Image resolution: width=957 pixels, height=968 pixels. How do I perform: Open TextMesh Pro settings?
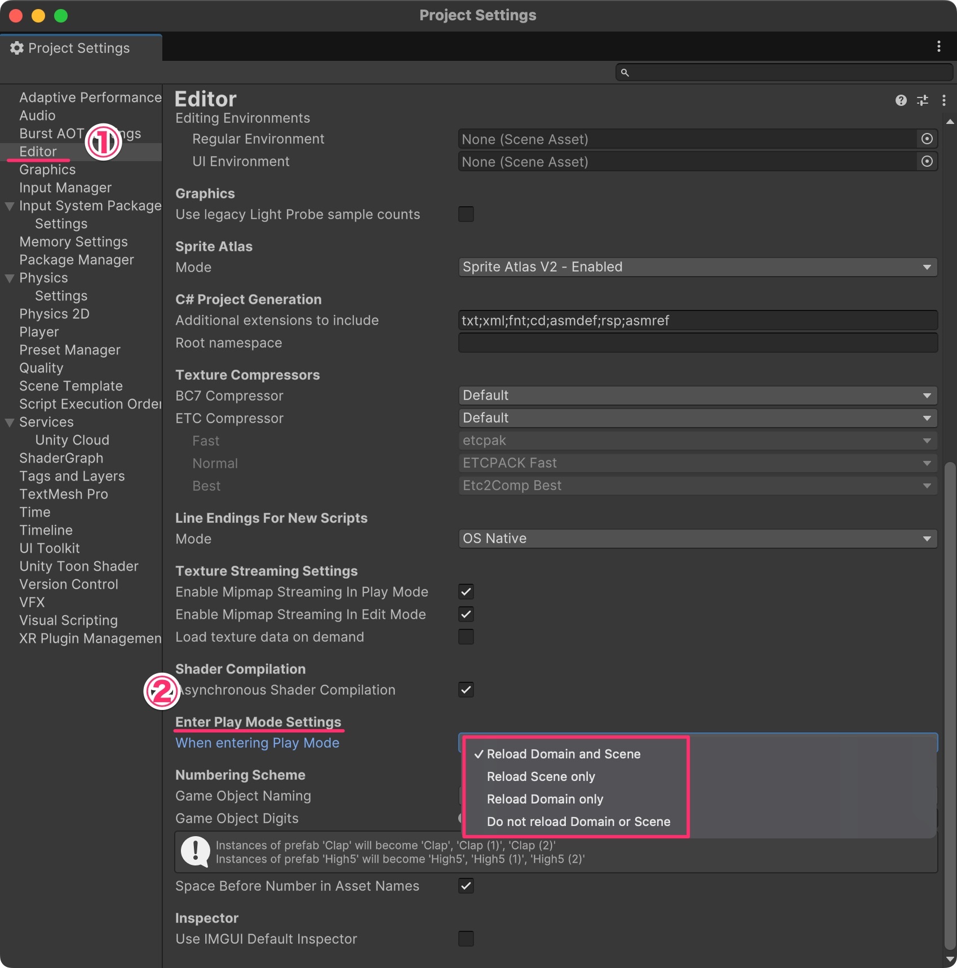click(x=64, y=494)
